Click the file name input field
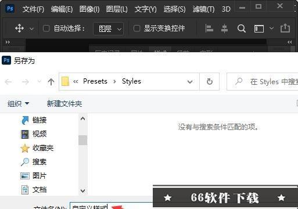 (x=112, y=206)
